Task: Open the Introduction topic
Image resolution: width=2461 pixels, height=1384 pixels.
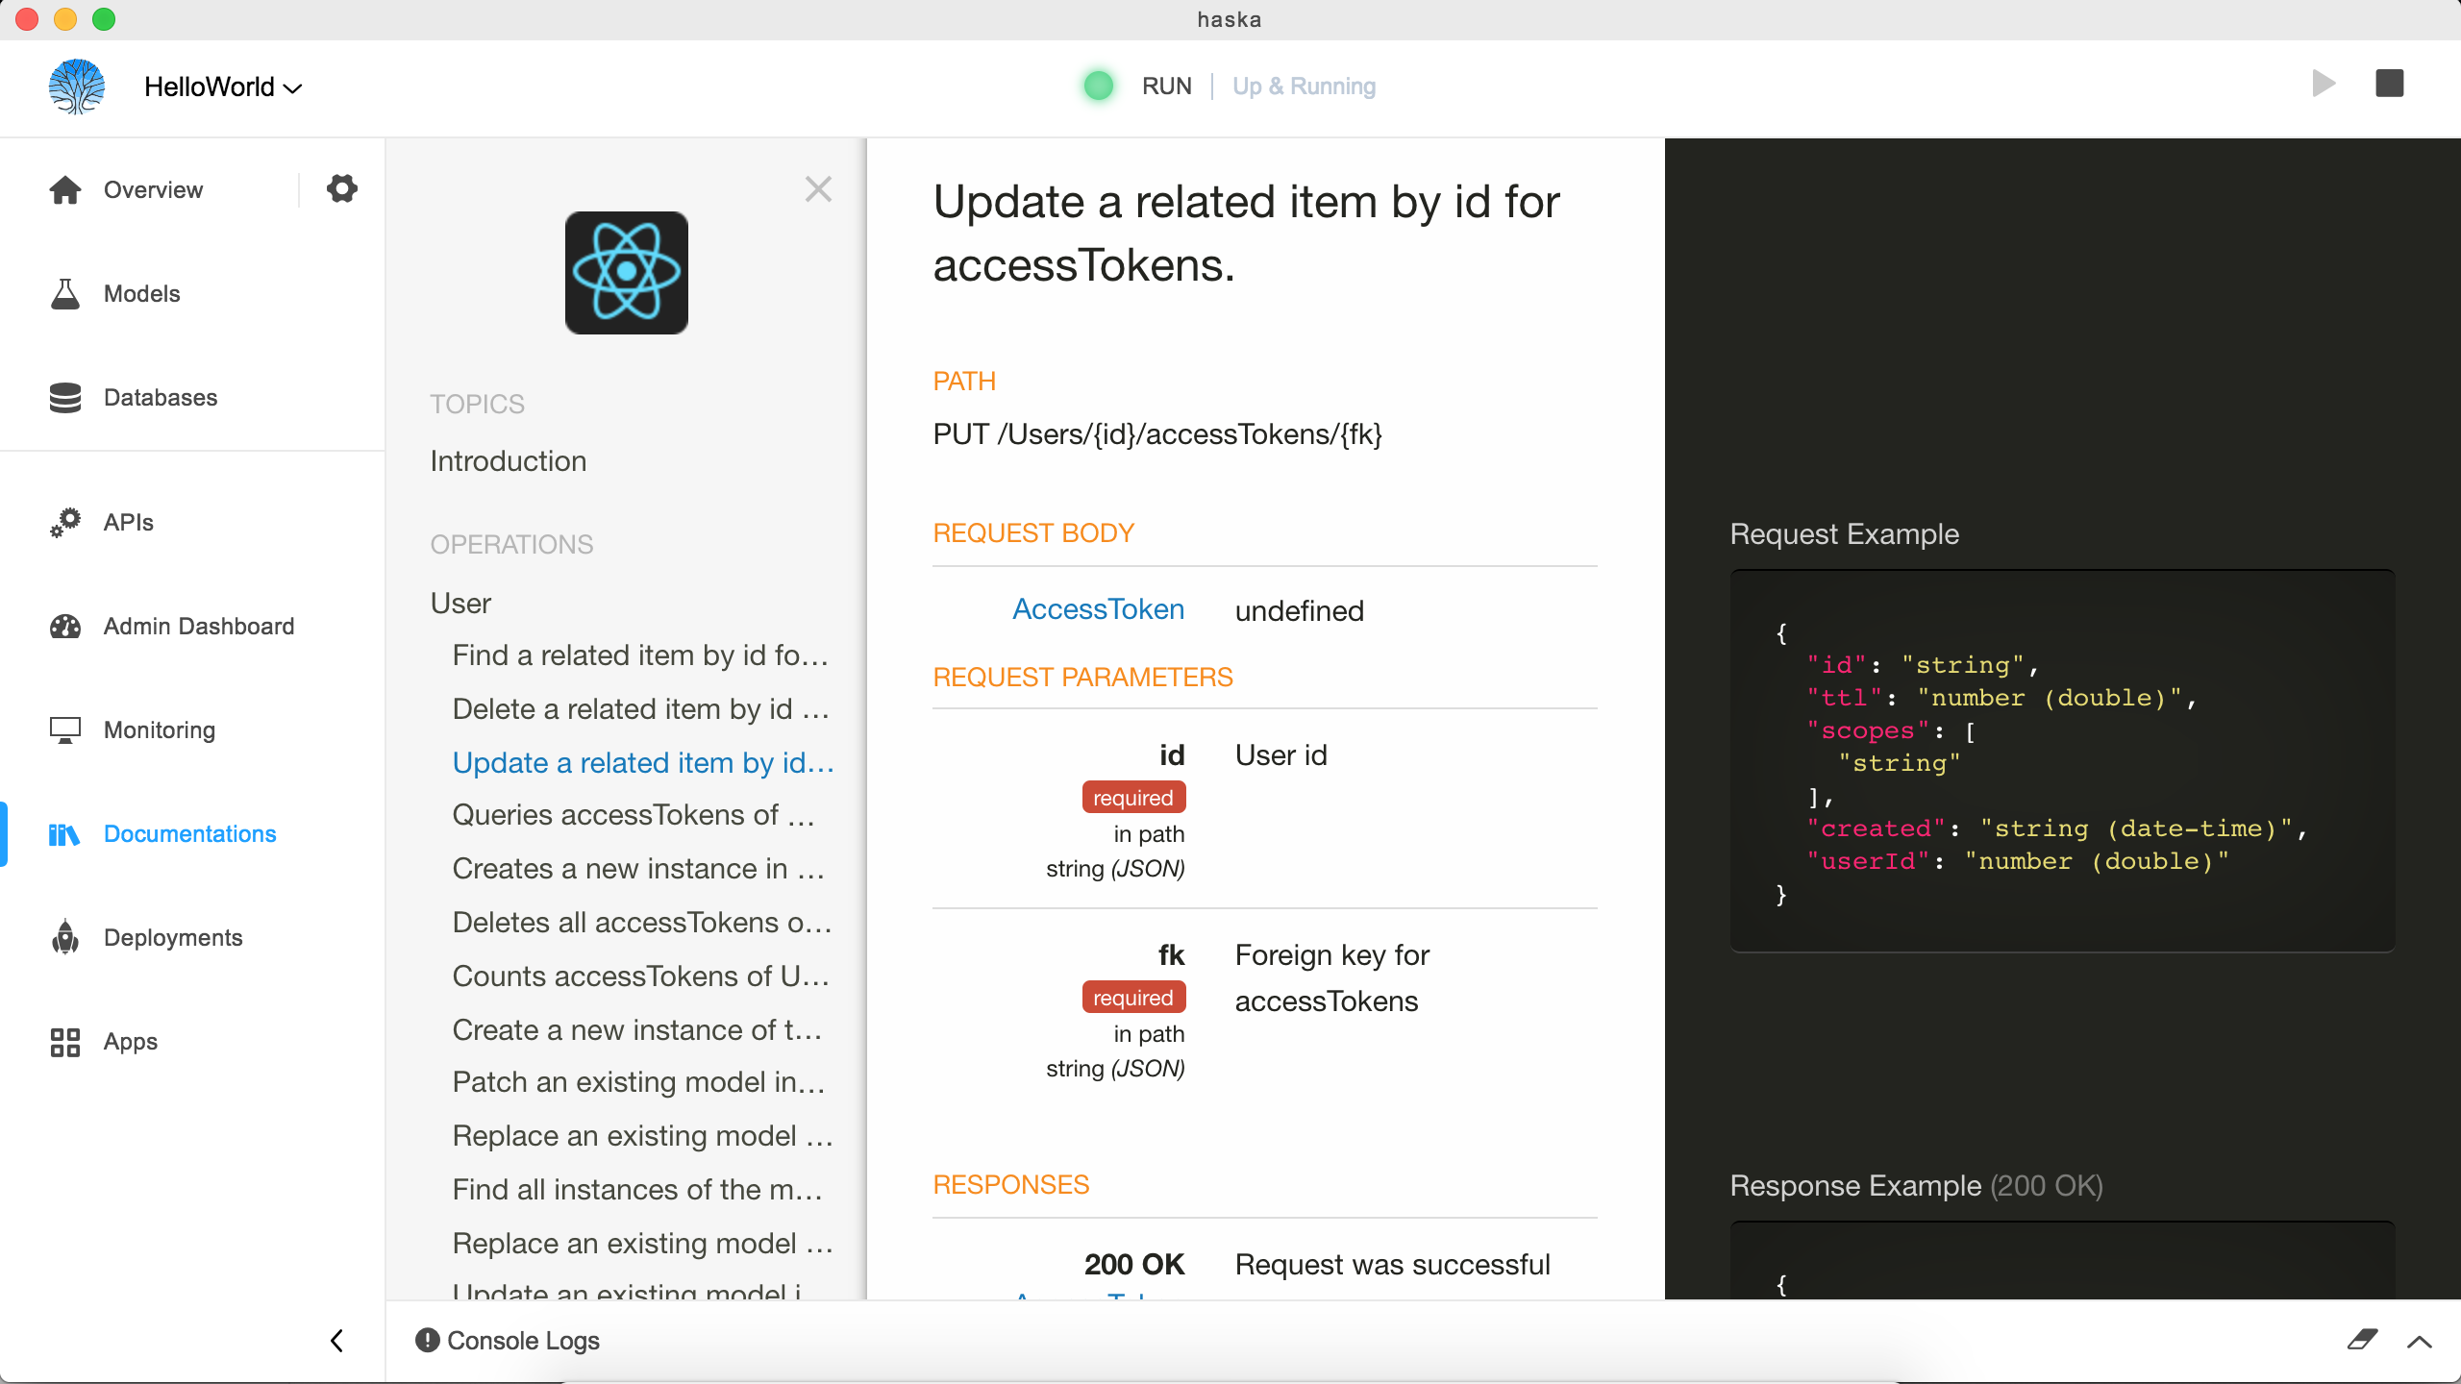Action: coord(509,460)
